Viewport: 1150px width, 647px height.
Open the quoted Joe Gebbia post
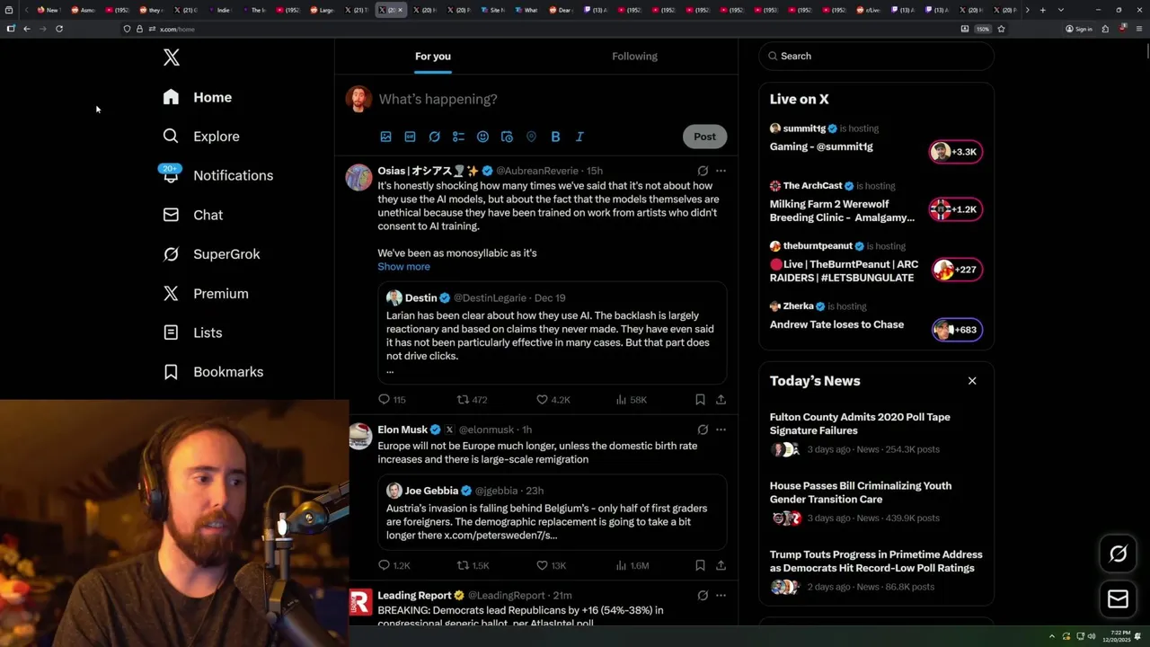pyautogui.click(x=552, y=512)
